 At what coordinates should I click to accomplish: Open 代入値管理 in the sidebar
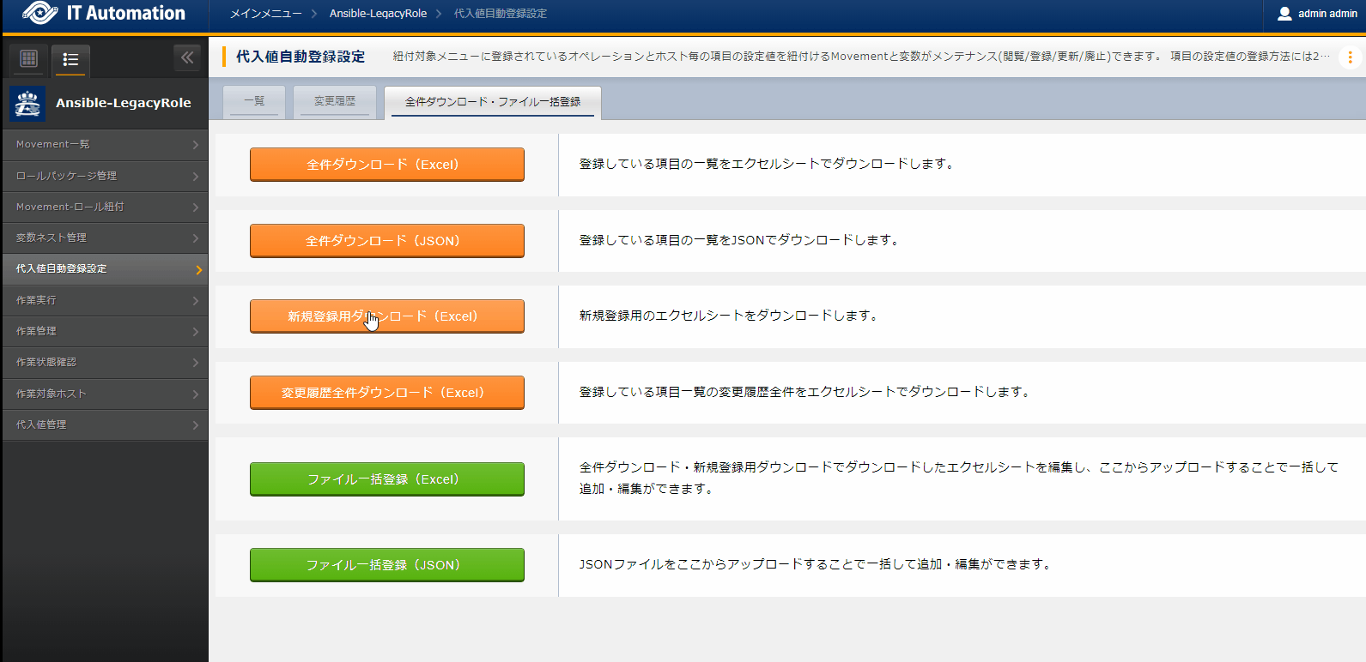click(x=105, y=424)
